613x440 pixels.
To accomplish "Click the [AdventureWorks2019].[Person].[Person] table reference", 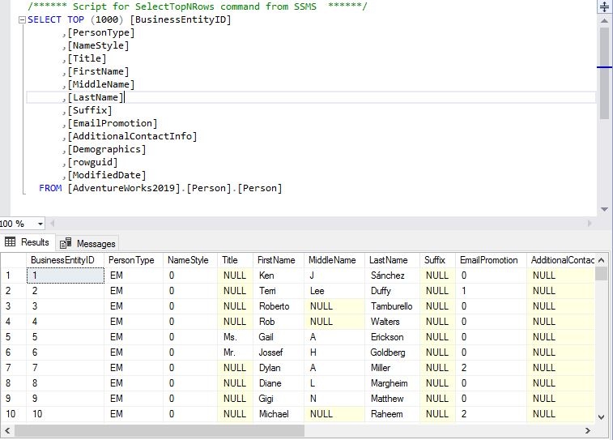I will [175, 188].
